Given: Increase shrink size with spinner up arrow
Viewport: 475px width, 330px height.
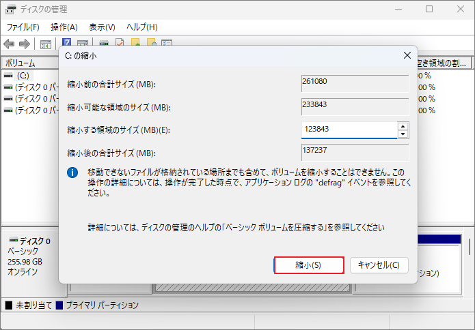Looking at the screenshot, I should click(403, 127).
